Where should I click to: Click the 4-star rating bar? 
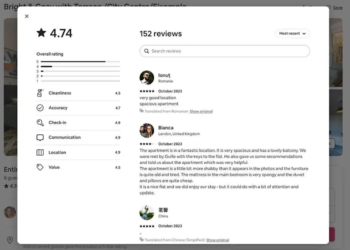click(x=80, y=66)
